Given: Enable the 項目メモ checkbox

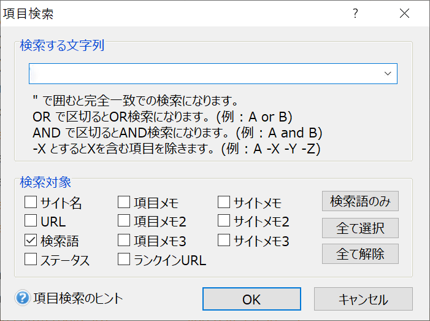Looking at the screenshot, I should pyautogui.click(x=124, y=202).
